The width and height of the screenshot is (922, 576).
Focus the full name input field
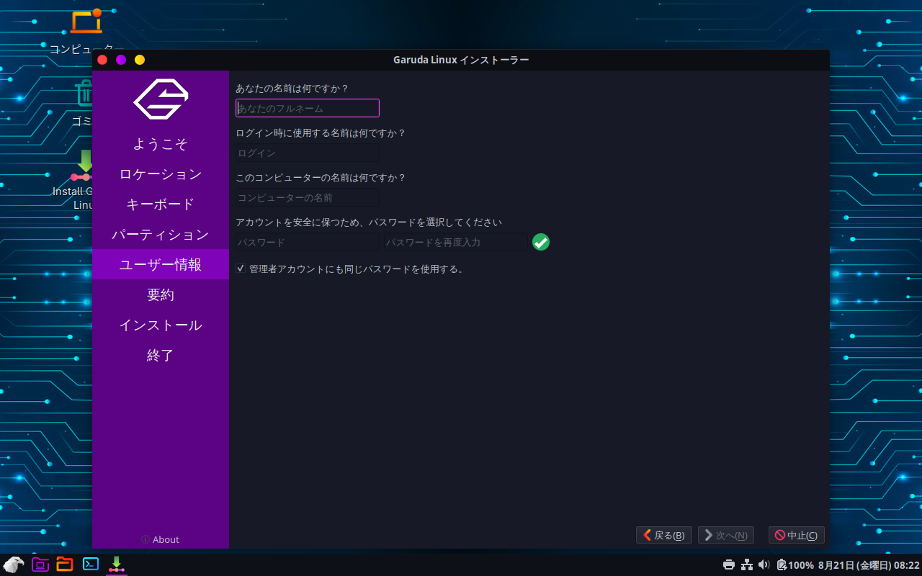click(x=308, y=108)
